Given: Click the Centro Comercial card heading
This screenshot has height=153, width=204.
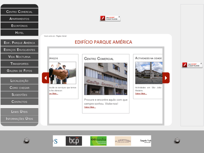Looking at the screenshot, I should [x=99, y=59].
